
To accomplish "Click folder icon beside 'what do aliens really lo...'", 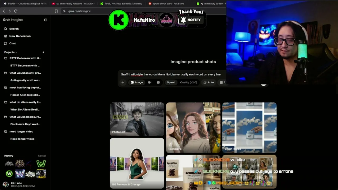I will [x=6, y=102].
